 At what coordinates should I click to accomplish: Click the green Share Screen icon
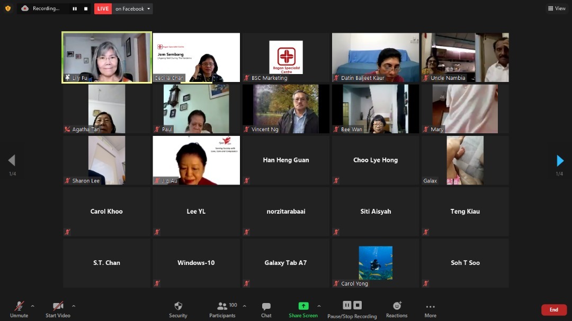[303, 306]
